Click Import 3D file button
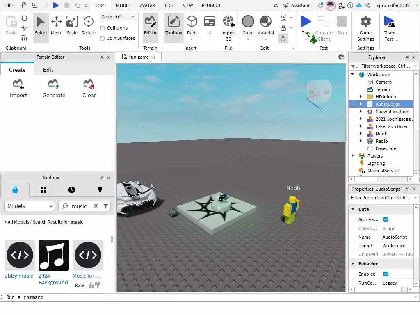 tap(228, 28)
